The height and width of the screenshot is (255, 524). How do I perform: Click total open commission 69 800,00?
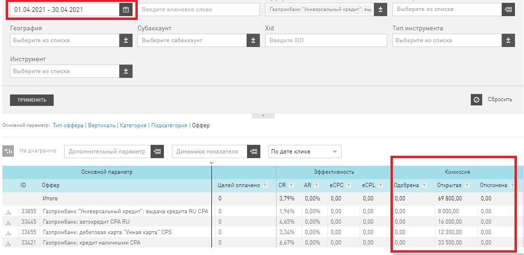pos(450,198)
